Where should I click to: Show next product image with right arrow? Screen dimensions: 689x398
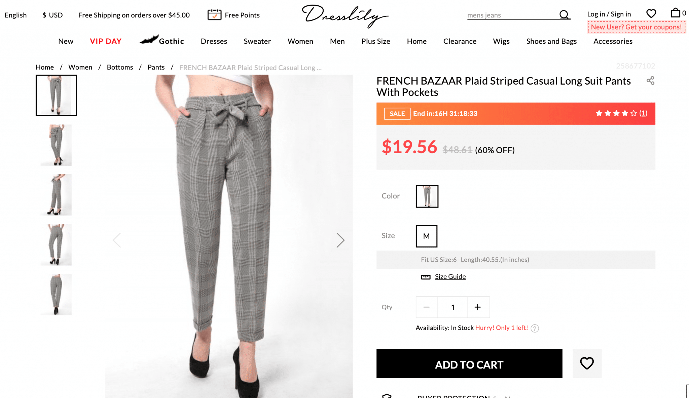(340, 240)
